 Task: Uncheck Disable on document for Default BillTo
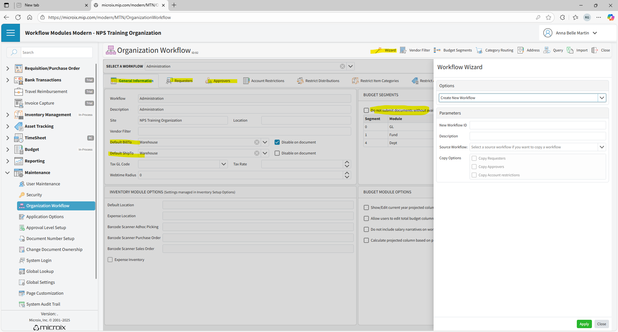click(277, 142)
